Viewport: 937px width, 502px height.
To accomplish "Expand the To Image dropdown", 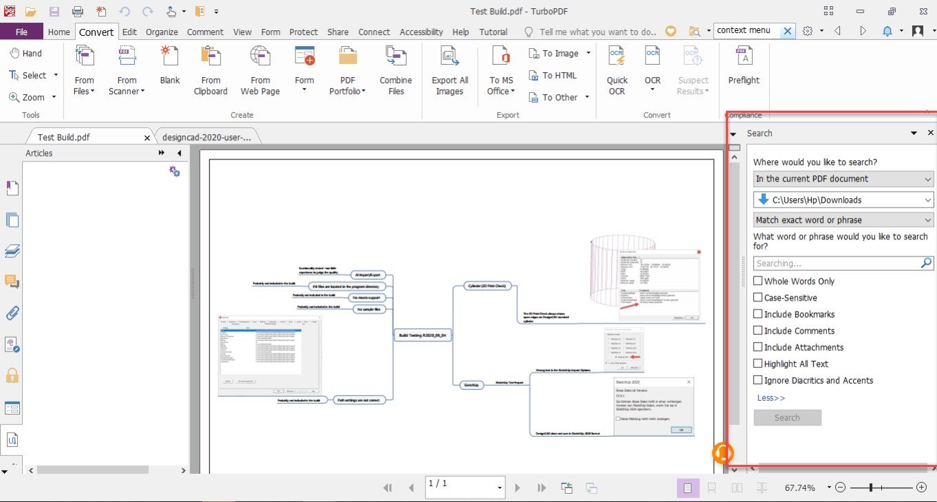I will tap(587, 53).
